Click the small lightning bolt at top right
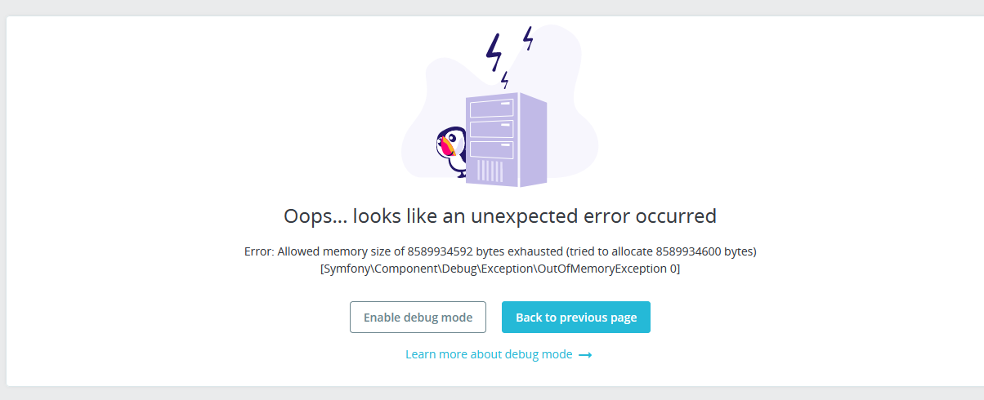The height and width of the screenshot is (400, 984). pyautogui.click(x=528, y=38)
